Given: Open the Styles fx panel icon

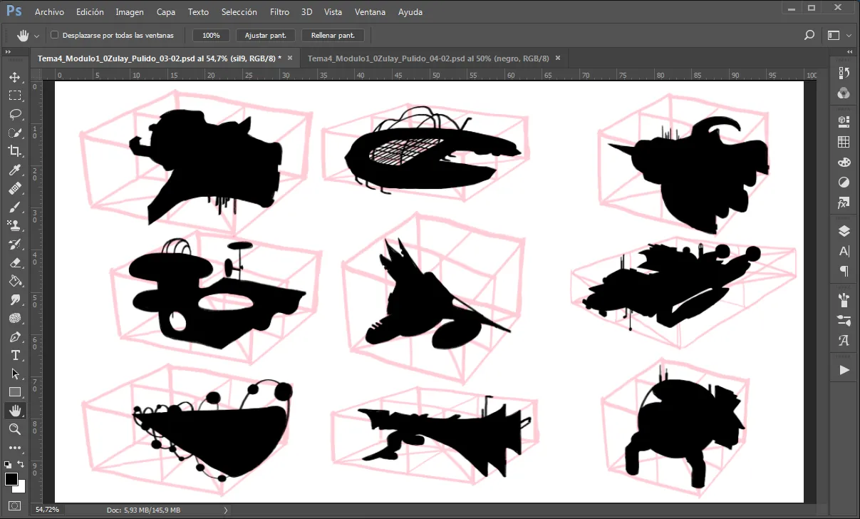Looking at the screenshot, I should pos(844,203).
